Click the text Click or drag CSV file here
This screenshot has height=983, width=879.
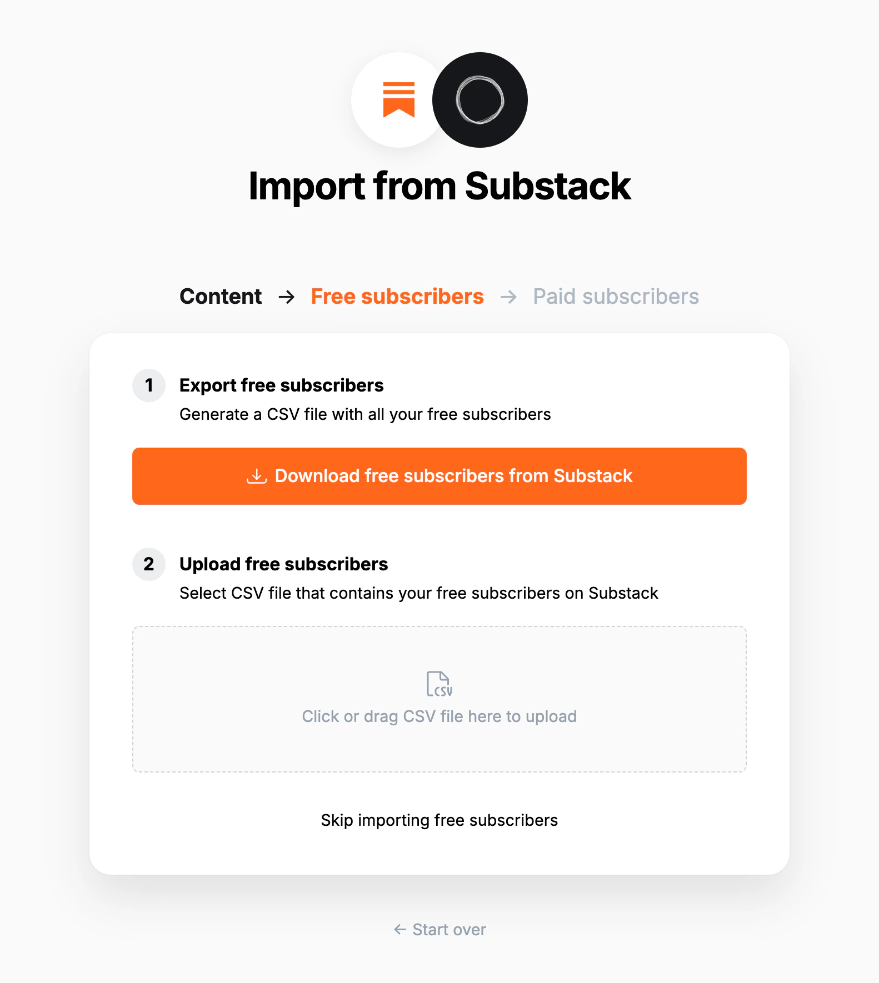pos(439,716)
